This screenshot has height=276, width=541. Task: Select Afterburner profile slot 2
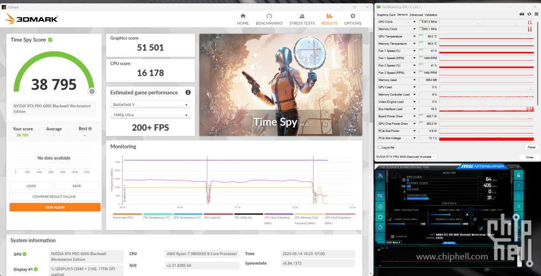(x=518, y=196)
